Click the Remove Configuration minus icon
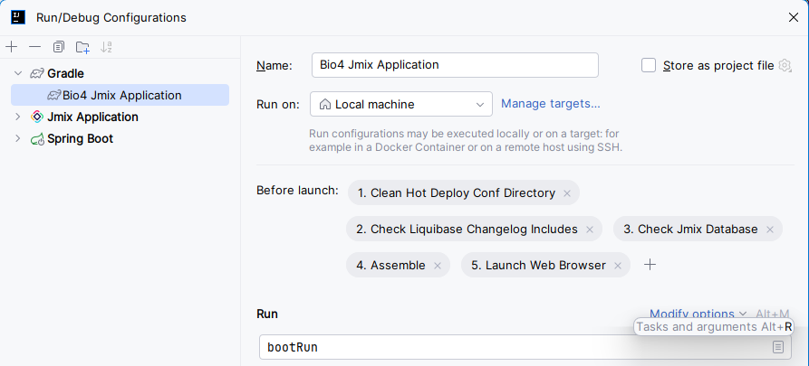Screen dimensions: 809x366 click(x=34, y=47)
